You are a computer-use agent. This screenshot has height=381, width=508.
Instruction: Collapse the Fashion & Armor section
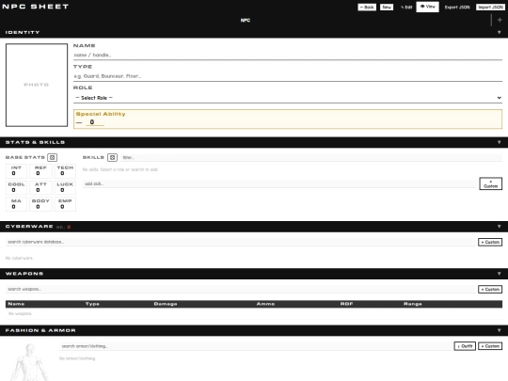coord(499,330)
